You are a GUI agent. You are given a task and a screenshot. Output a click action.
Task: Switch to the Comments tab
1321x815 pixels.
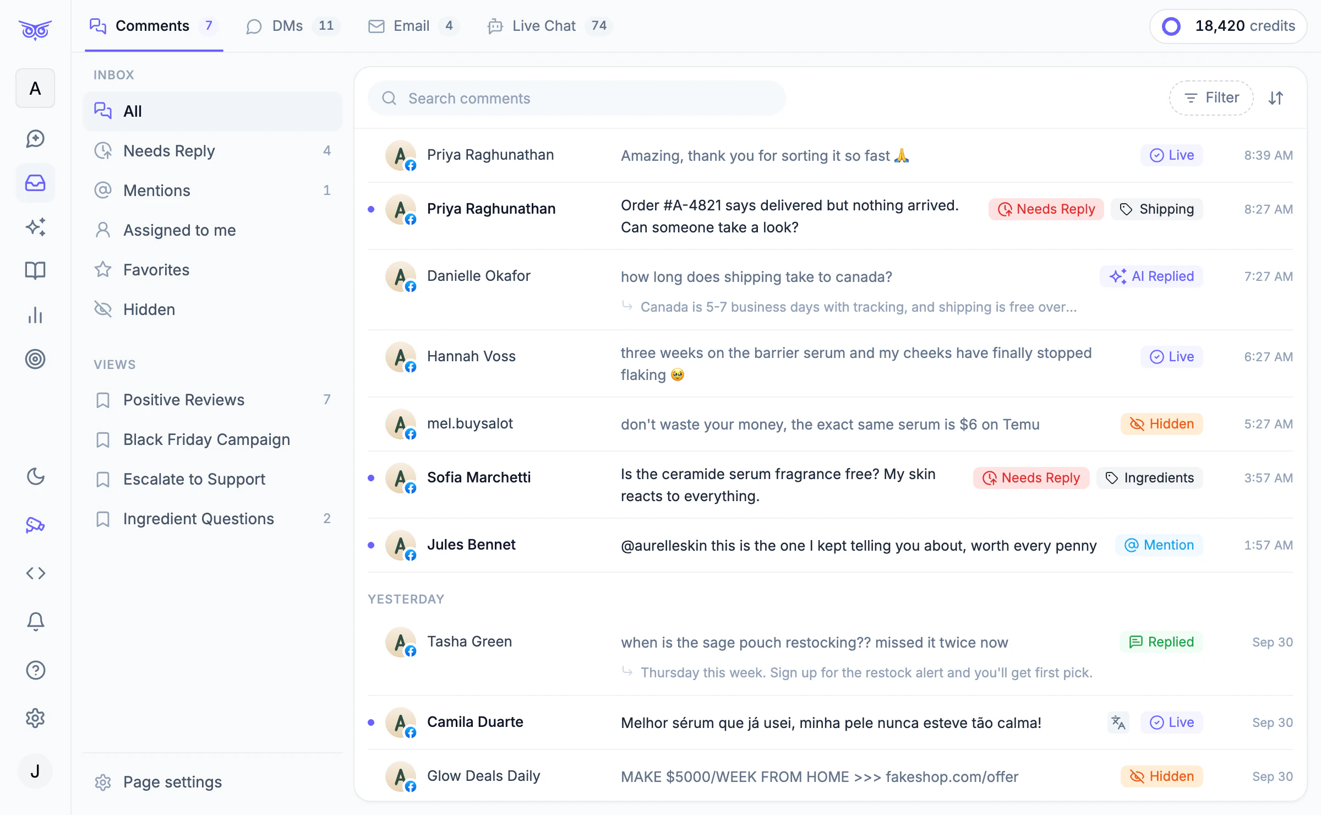(154, 26)
